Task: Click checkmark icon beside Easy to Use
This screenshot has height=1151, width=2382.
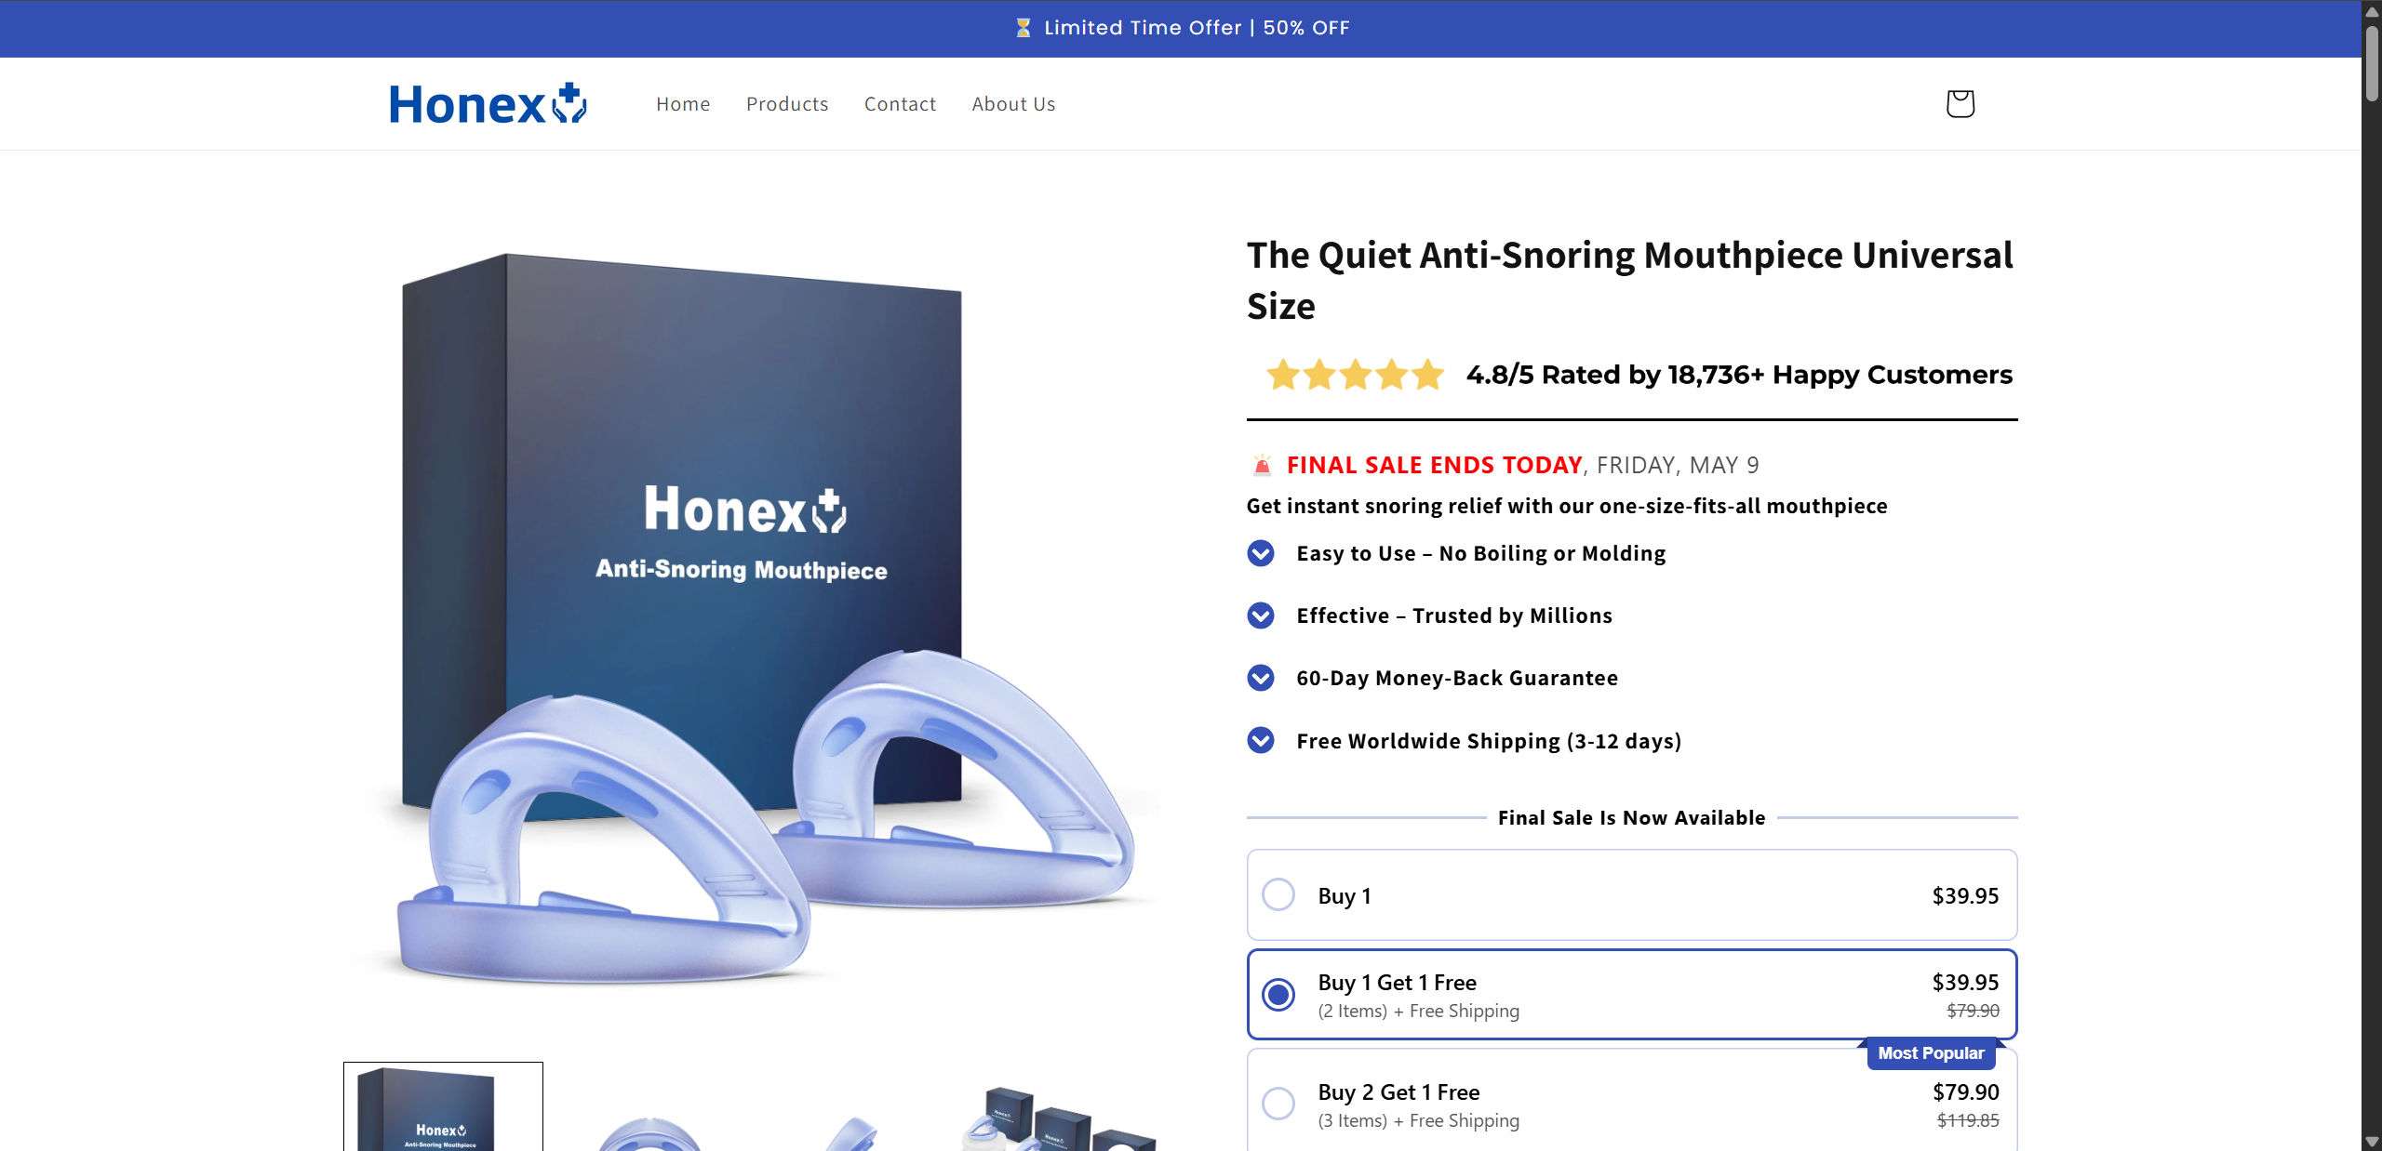Action: [1261, 553]
